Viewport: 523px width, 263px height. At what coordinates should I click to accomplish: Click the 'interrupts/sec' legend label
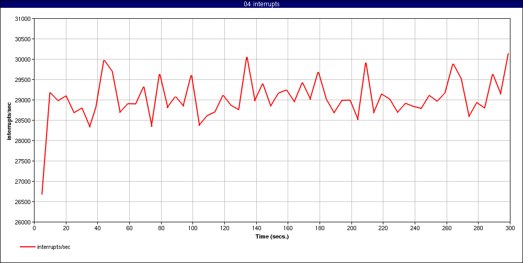click(54, 247)
